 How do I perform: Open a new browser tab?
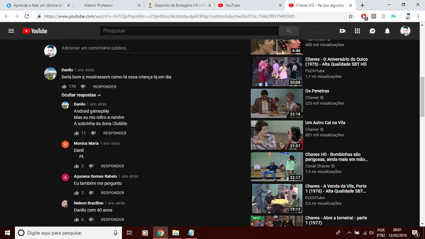pyautogui.click(x=362, y=5)
